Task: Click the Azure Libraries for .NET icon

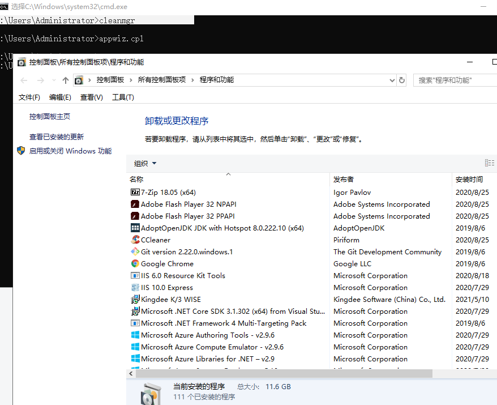Action: tap(135, 359)
